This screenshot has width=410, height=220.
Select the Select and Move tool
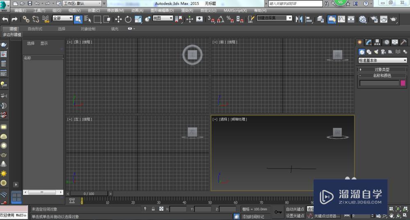click(x=118, y=19)
